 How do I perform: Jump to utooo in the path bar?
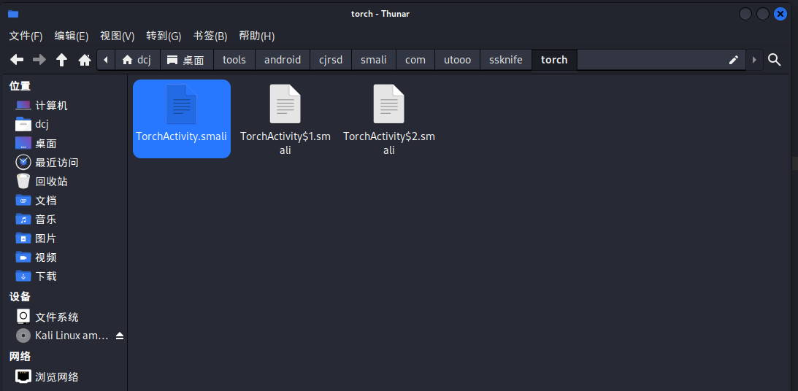tap(458, 60)
